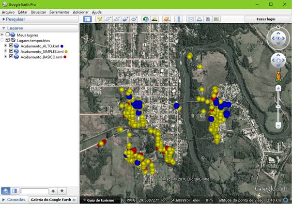
Task: Click the add polygon tool icon
Action: pos(108,19)
